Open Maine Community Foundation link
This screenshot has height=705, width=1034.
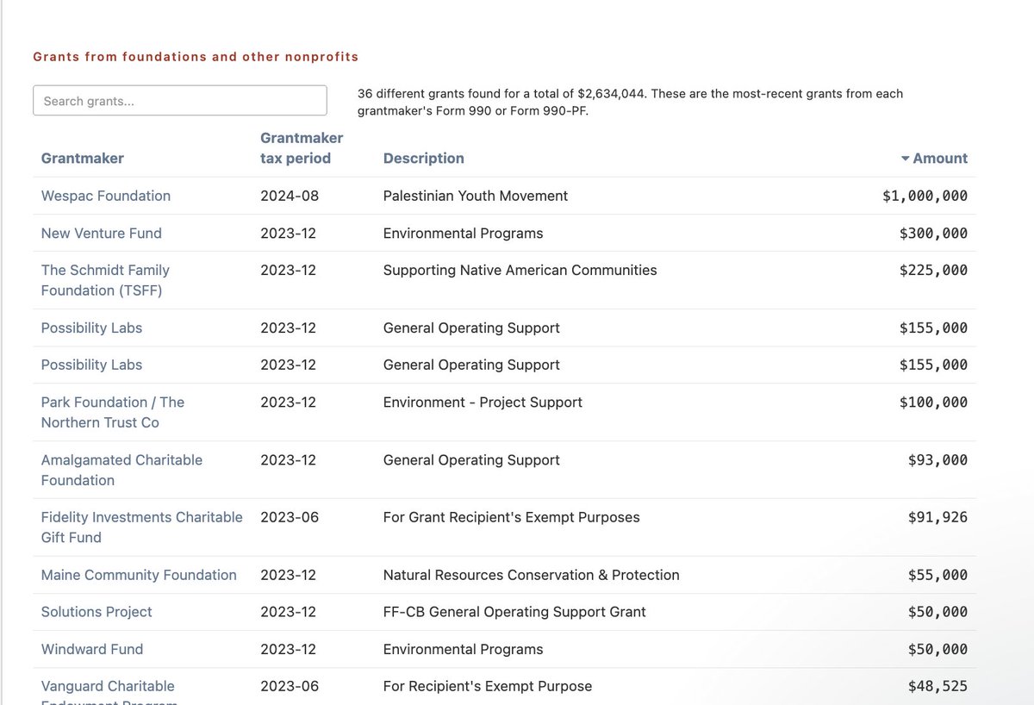pyautogui.click(x=139, y=575)
